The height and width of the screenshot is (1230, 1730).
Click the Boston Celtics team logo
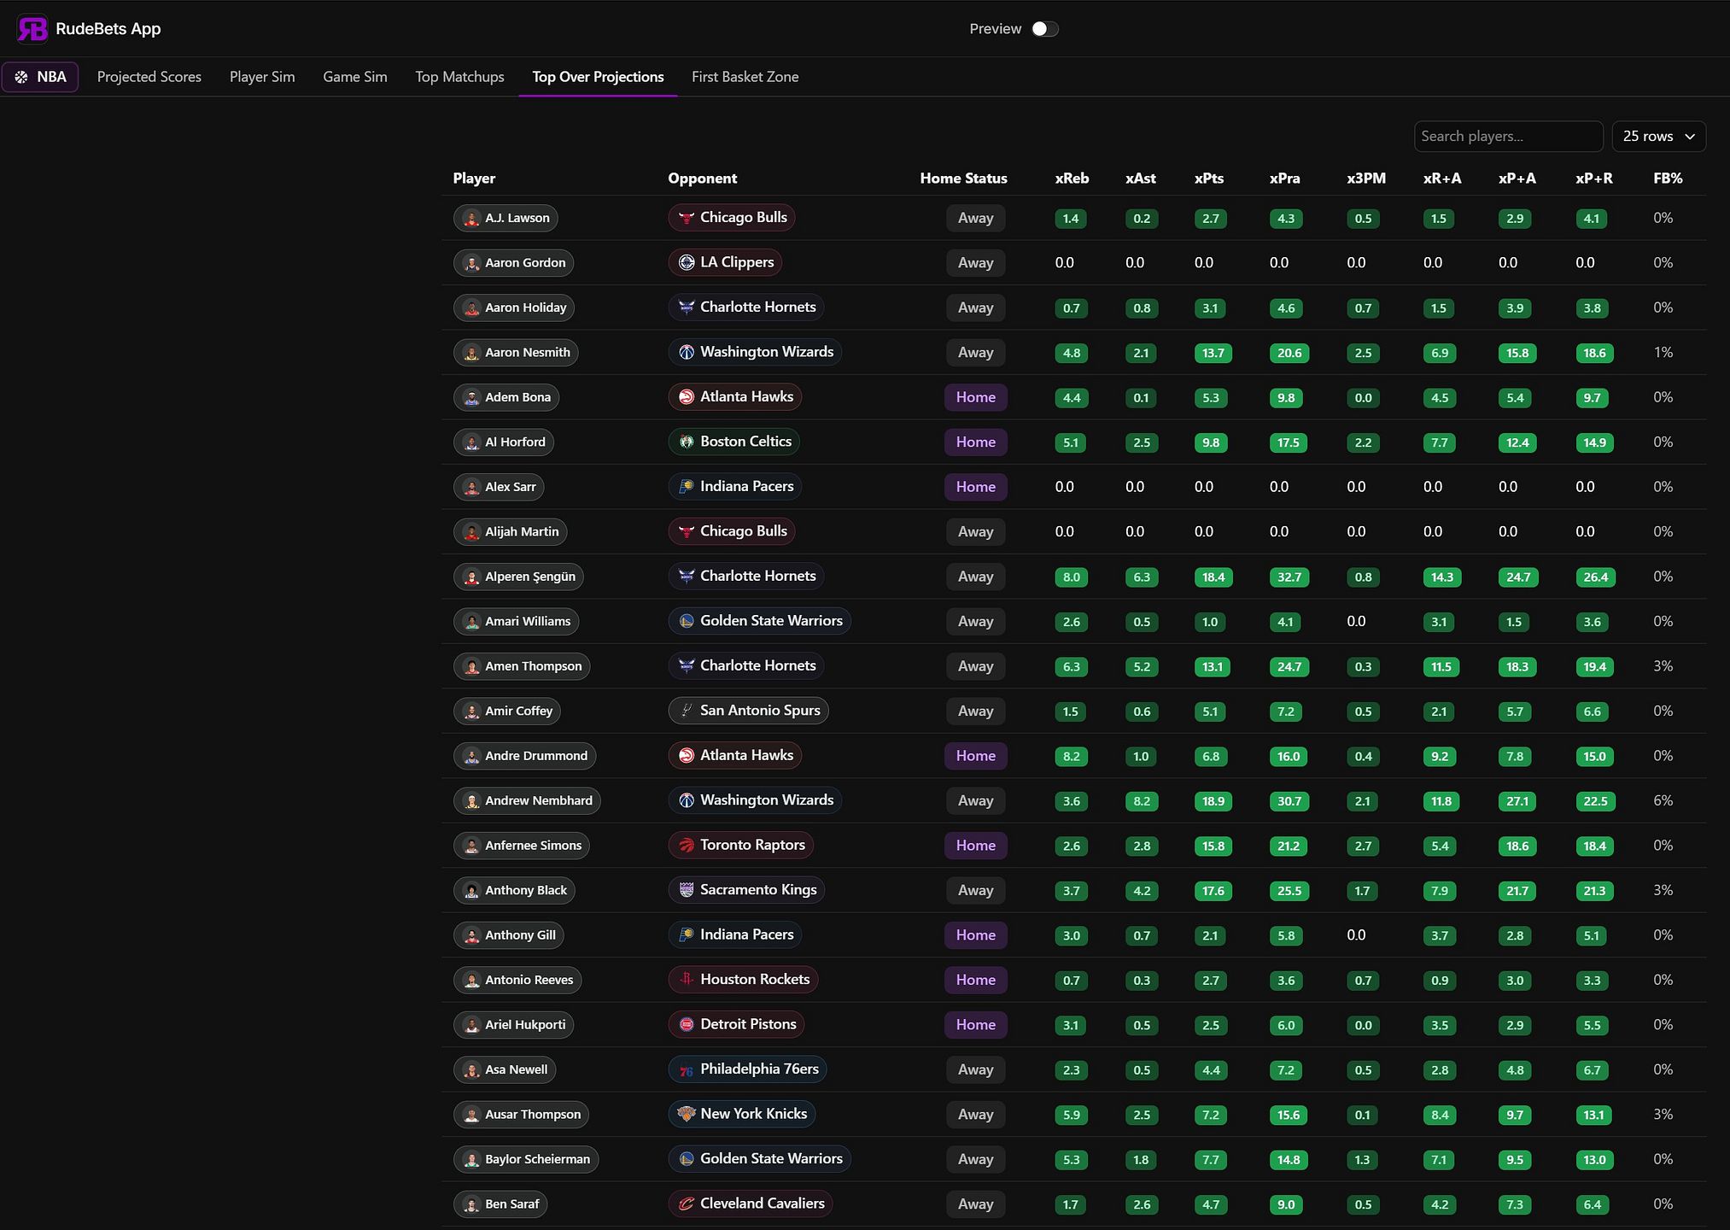click(x=687, y=442)
